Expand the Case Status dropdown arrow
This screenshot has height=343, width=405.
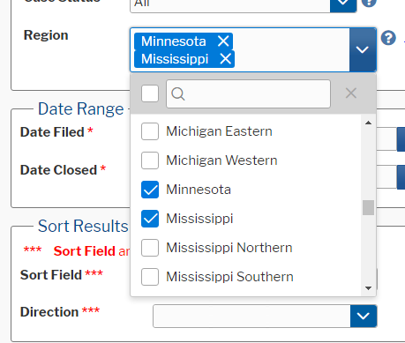click(343, 4)
